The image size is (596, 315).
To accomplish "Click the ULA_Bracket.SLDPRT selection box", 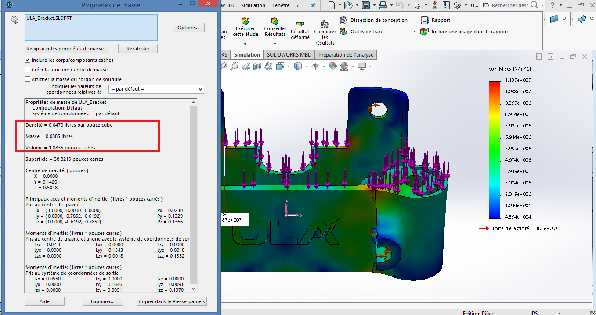I will pyautogui.click(x=91, y=27).
